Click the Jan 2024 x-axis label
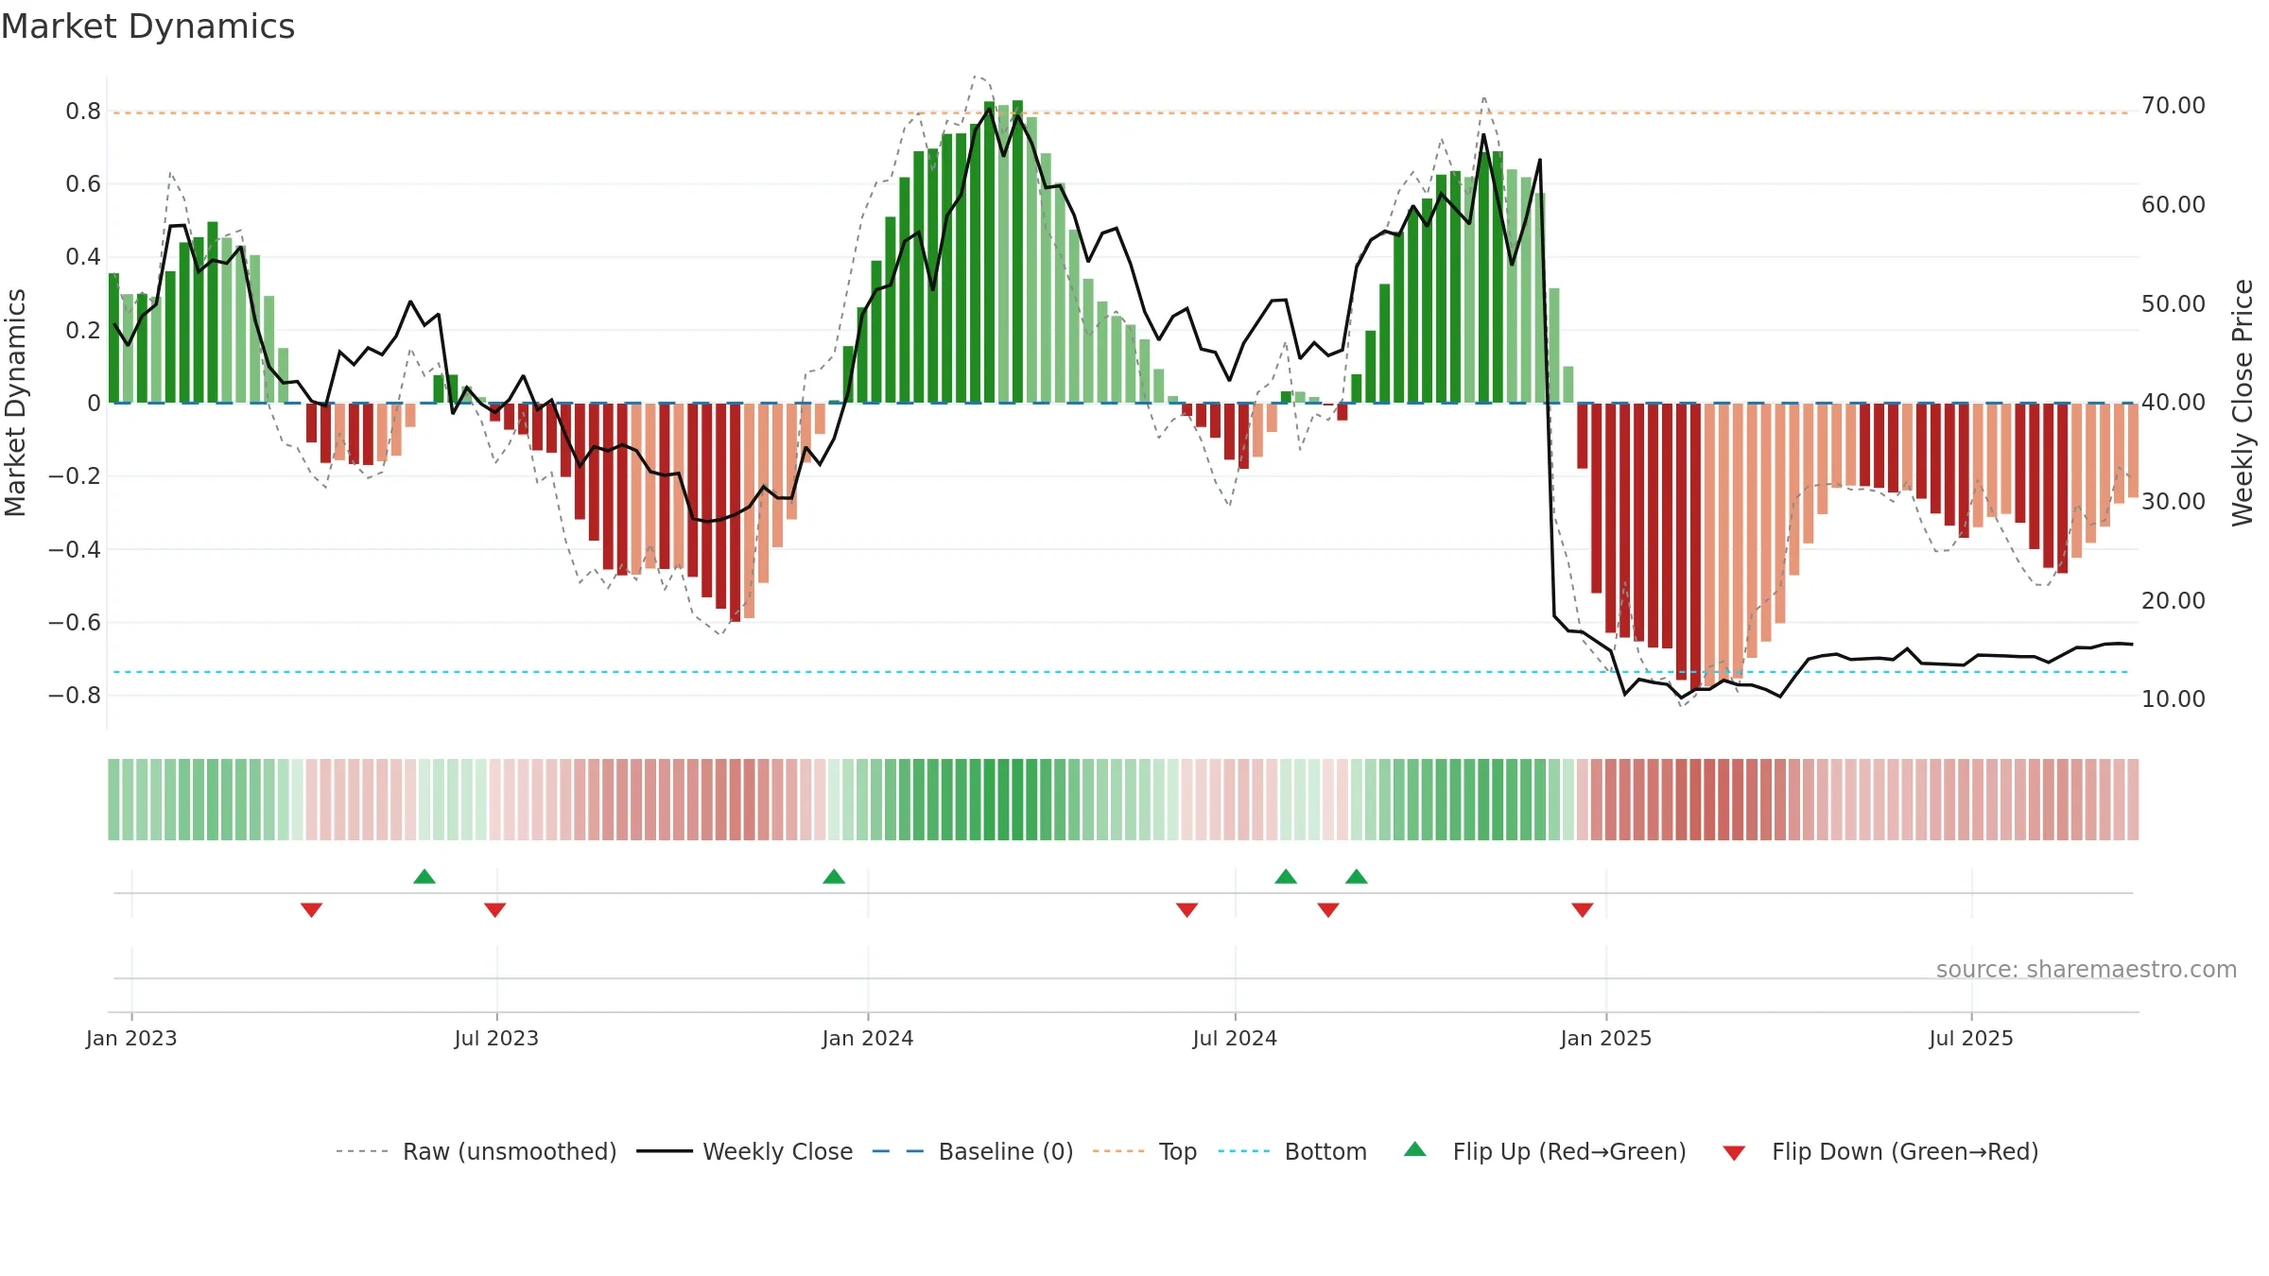Viewport: 2269px width, 1276px height. pyautogui.click(x=868, y=1038)
